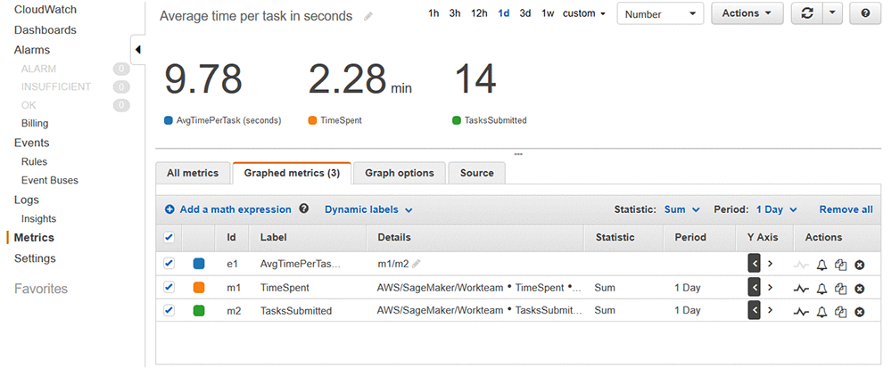Screen dimensions: 892x368
Task: Switch to the All metrics tab
Action: pyautogui.click(x=193, y=173)
